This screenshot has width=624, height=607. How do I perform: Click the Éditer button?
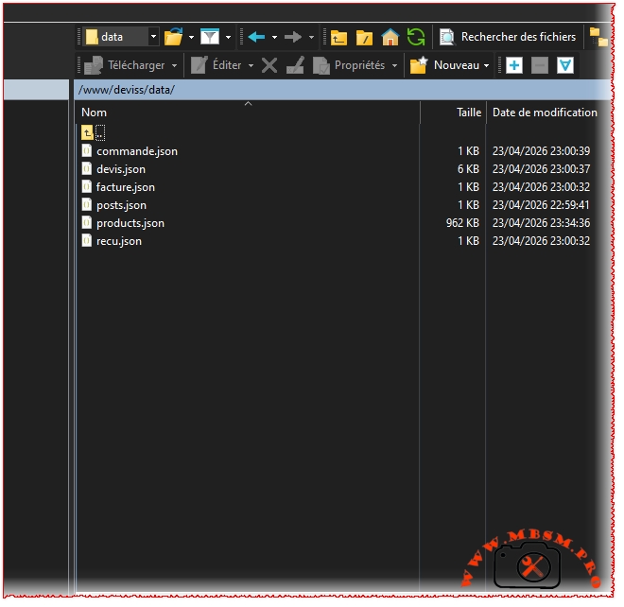[x=216, y=65]
